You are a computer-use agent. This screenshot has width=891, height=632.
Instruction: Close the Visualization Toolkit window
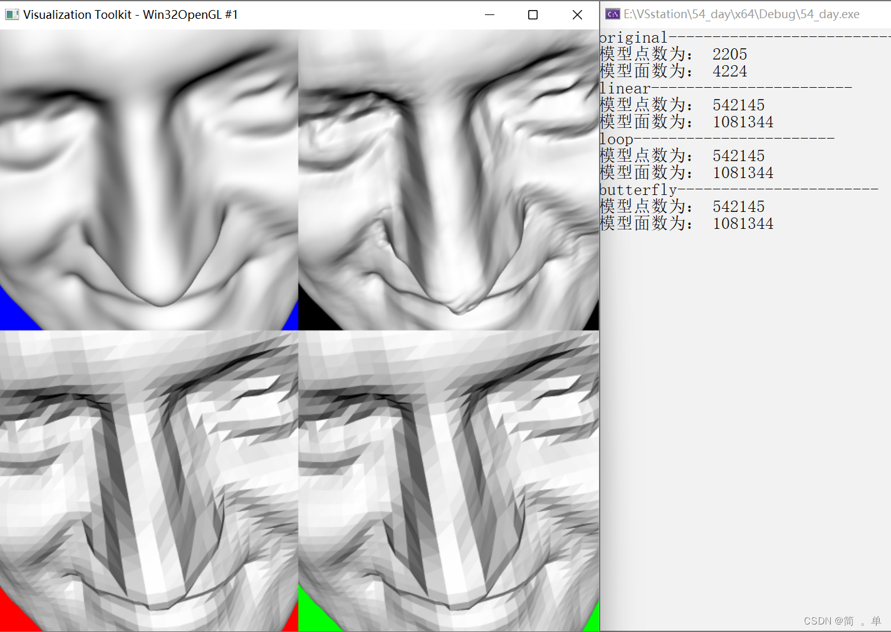tap(577, 14)
